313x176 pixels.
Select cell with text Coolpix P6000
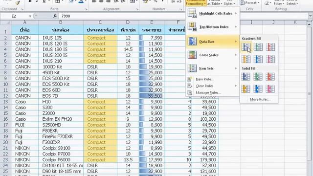tap(61, 160)
